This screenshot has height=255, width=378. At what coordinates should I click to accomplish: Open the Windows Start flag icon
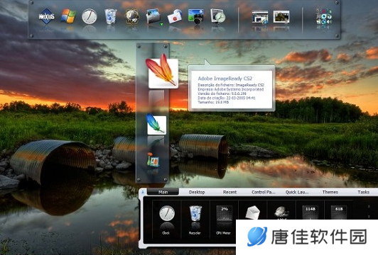click(x=68, y=16)
